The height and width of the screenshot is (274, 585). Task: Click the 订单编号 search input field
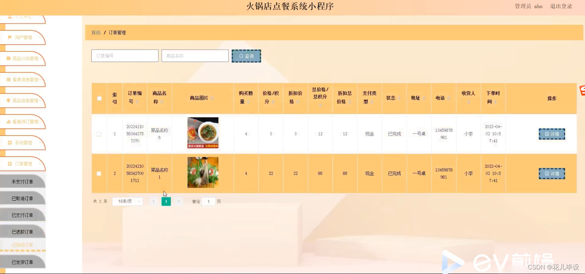tap(124, 55)
